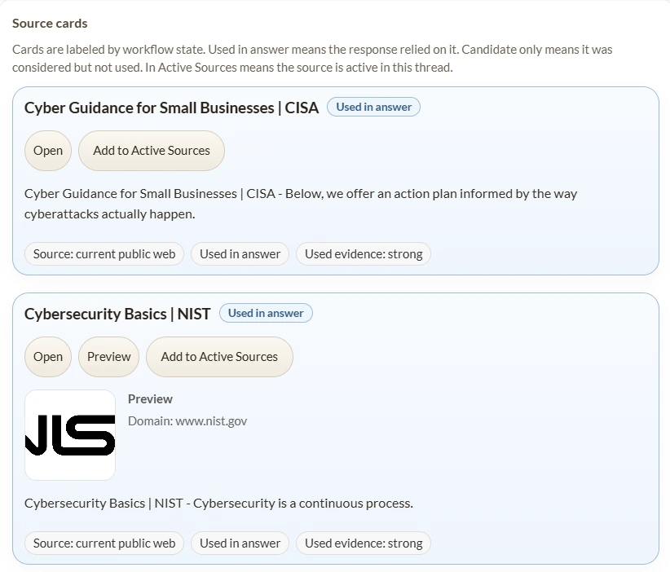Click the 'Preview' label above the NIST domain
The height and width of the screenshot is (572, 670).
(x=151, y=399)
